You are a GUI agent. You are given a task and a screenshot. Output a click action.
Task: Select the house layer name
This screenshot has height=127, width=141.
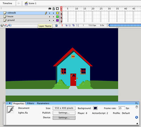click(10, 17)
